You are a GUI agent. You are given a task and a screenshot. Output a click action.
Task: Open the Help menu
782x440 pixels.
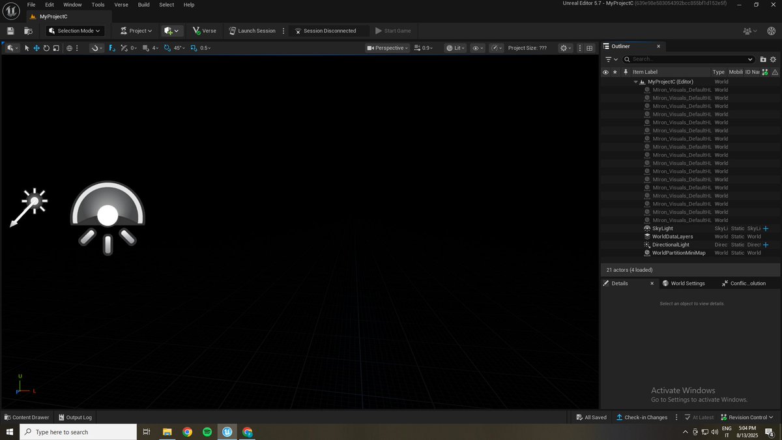(x=189, y=5)
